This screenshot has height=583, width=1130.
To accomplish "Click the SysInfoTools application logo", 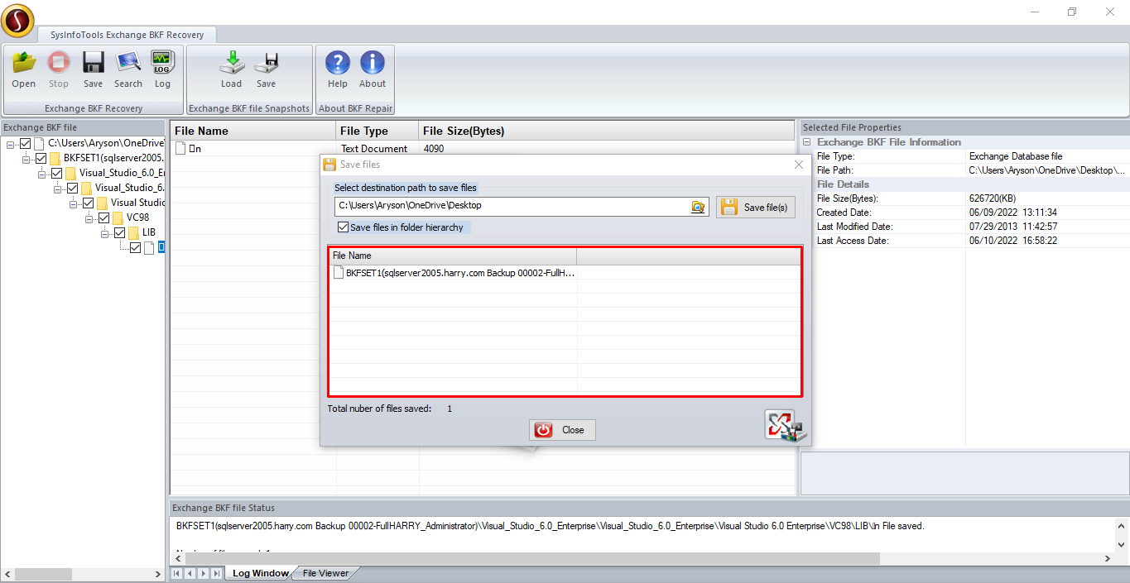I will pyautogui.click(x=17, y=21).
